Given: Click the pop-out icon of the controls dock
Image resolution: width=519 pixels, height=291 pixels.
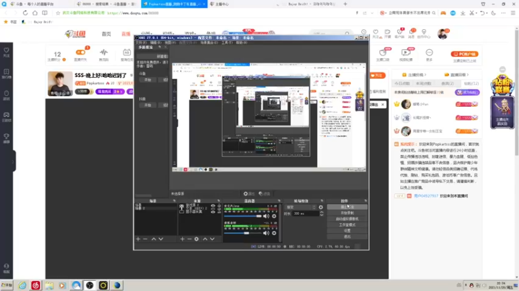Looking at the screenshot, I should click(x=365, y=200).
